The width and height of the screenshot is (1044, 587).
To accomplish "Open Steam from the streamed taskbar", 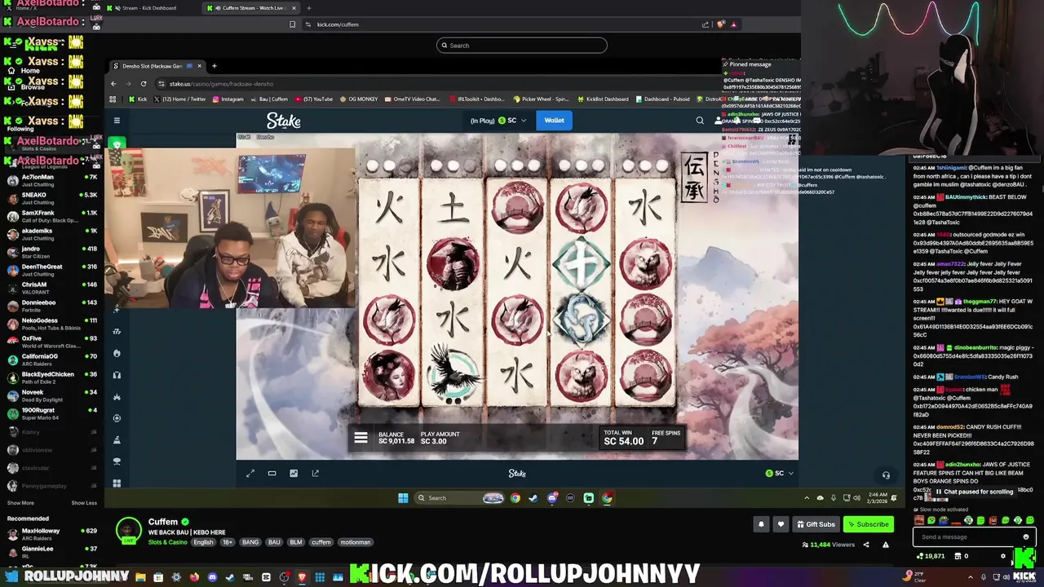I will 533,498.
